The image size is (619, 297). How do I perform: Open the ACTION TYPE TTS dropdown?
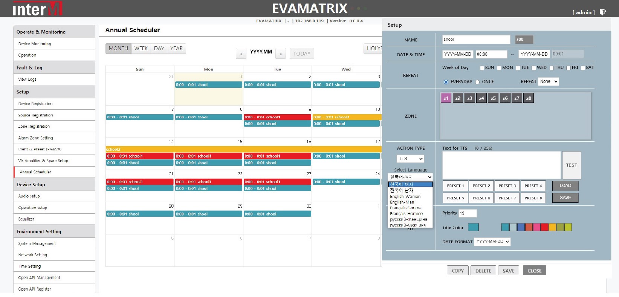(410, 159)
